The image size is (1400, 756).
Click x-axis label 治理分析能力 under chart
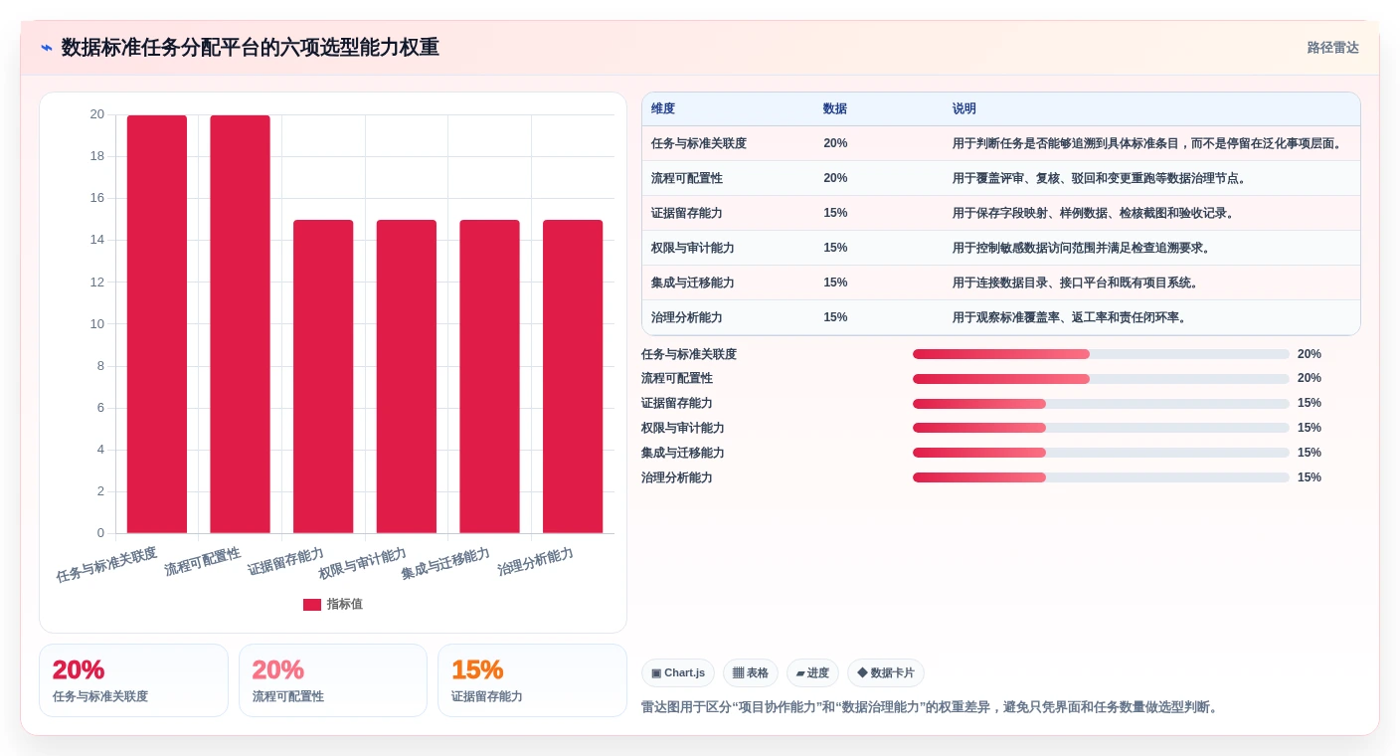pos(535,561)
